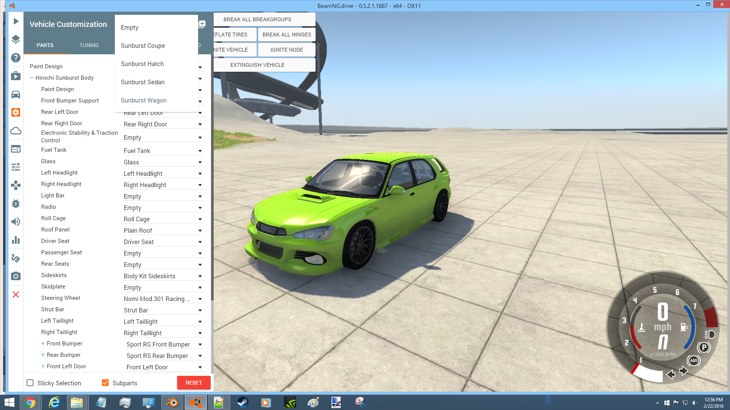The height and width of the screenshot is (410, 730).
Task: Open the environment cloud icon
Action: [x=16, y=131]
